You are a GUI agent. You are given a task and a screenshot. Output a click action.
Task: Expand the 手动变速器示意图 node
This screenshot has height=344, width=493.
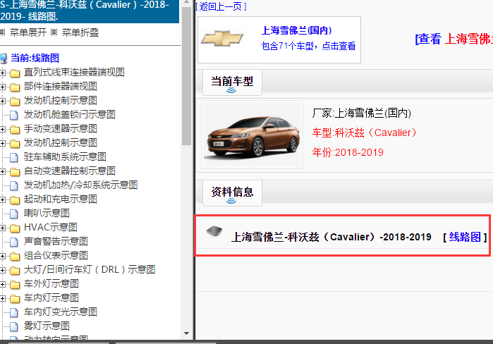click(x=3, y=129)
